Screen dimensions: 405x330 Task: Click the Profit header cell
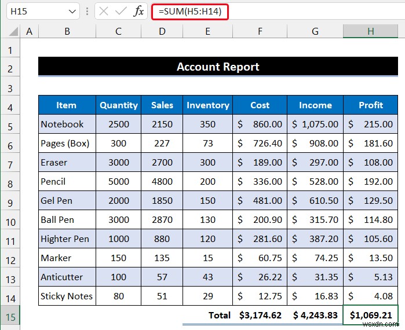[371, 105]
